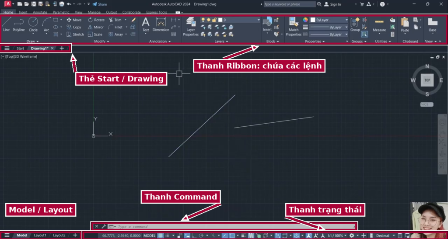Select the Line drawing tool

(x=6, y=24)
